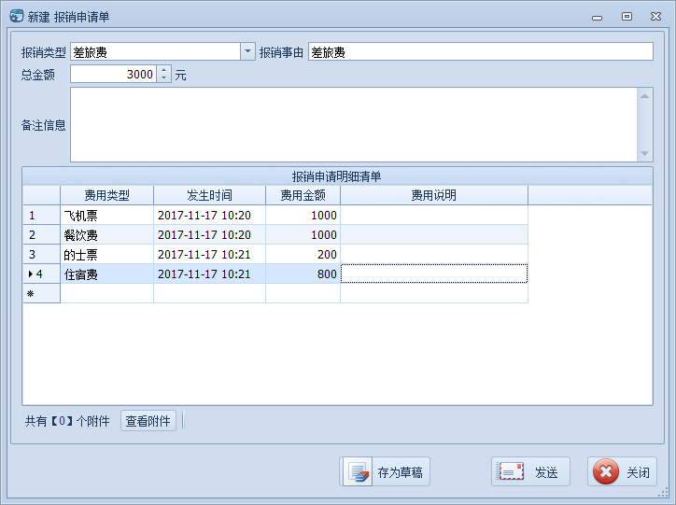This screenshot has height=505, width=676.
Task: Maximize the 新建 报销申请单 window
Action: 627,17
